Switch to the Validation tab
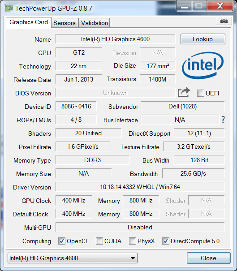Screen dimensions: 237x271 95,23
